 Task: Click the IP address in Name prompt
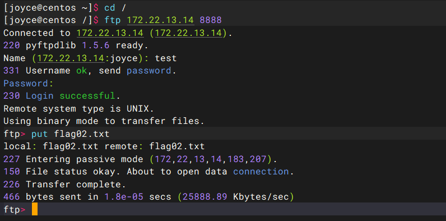coord(71,58)
